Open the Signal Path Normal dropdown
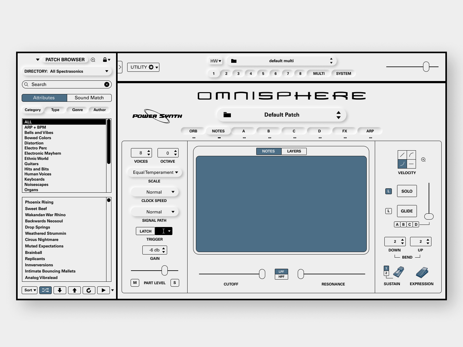The image size is (463, 347). (x=155, y=212)
